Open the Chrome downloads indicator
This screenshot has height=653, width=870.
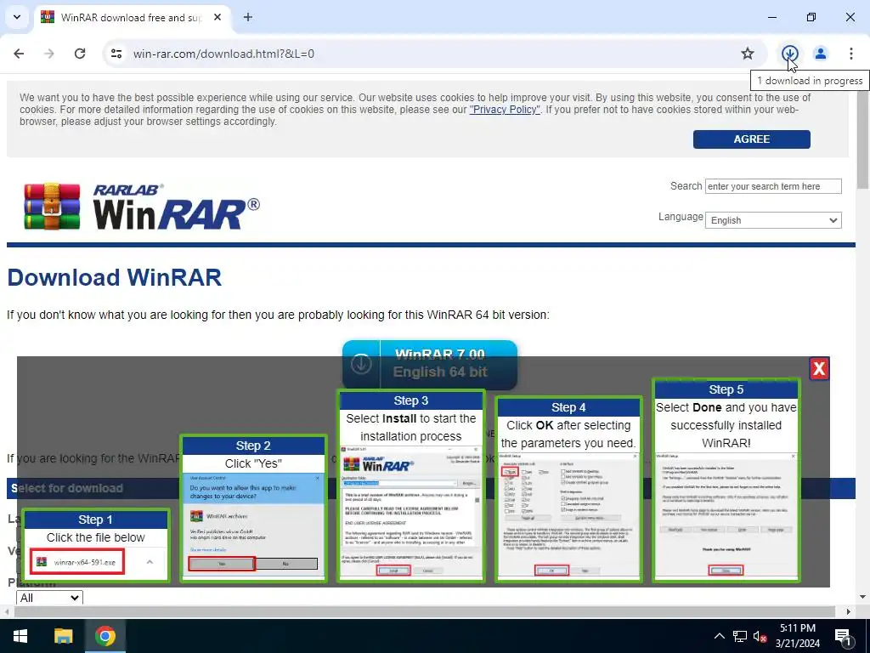point(789,54)
